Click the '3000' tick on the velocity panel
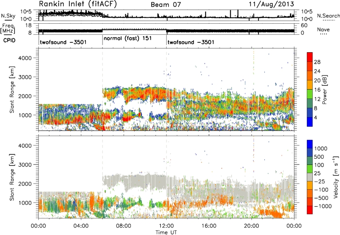The width and height of the screenshot is (340, 235). pos(25,165)
